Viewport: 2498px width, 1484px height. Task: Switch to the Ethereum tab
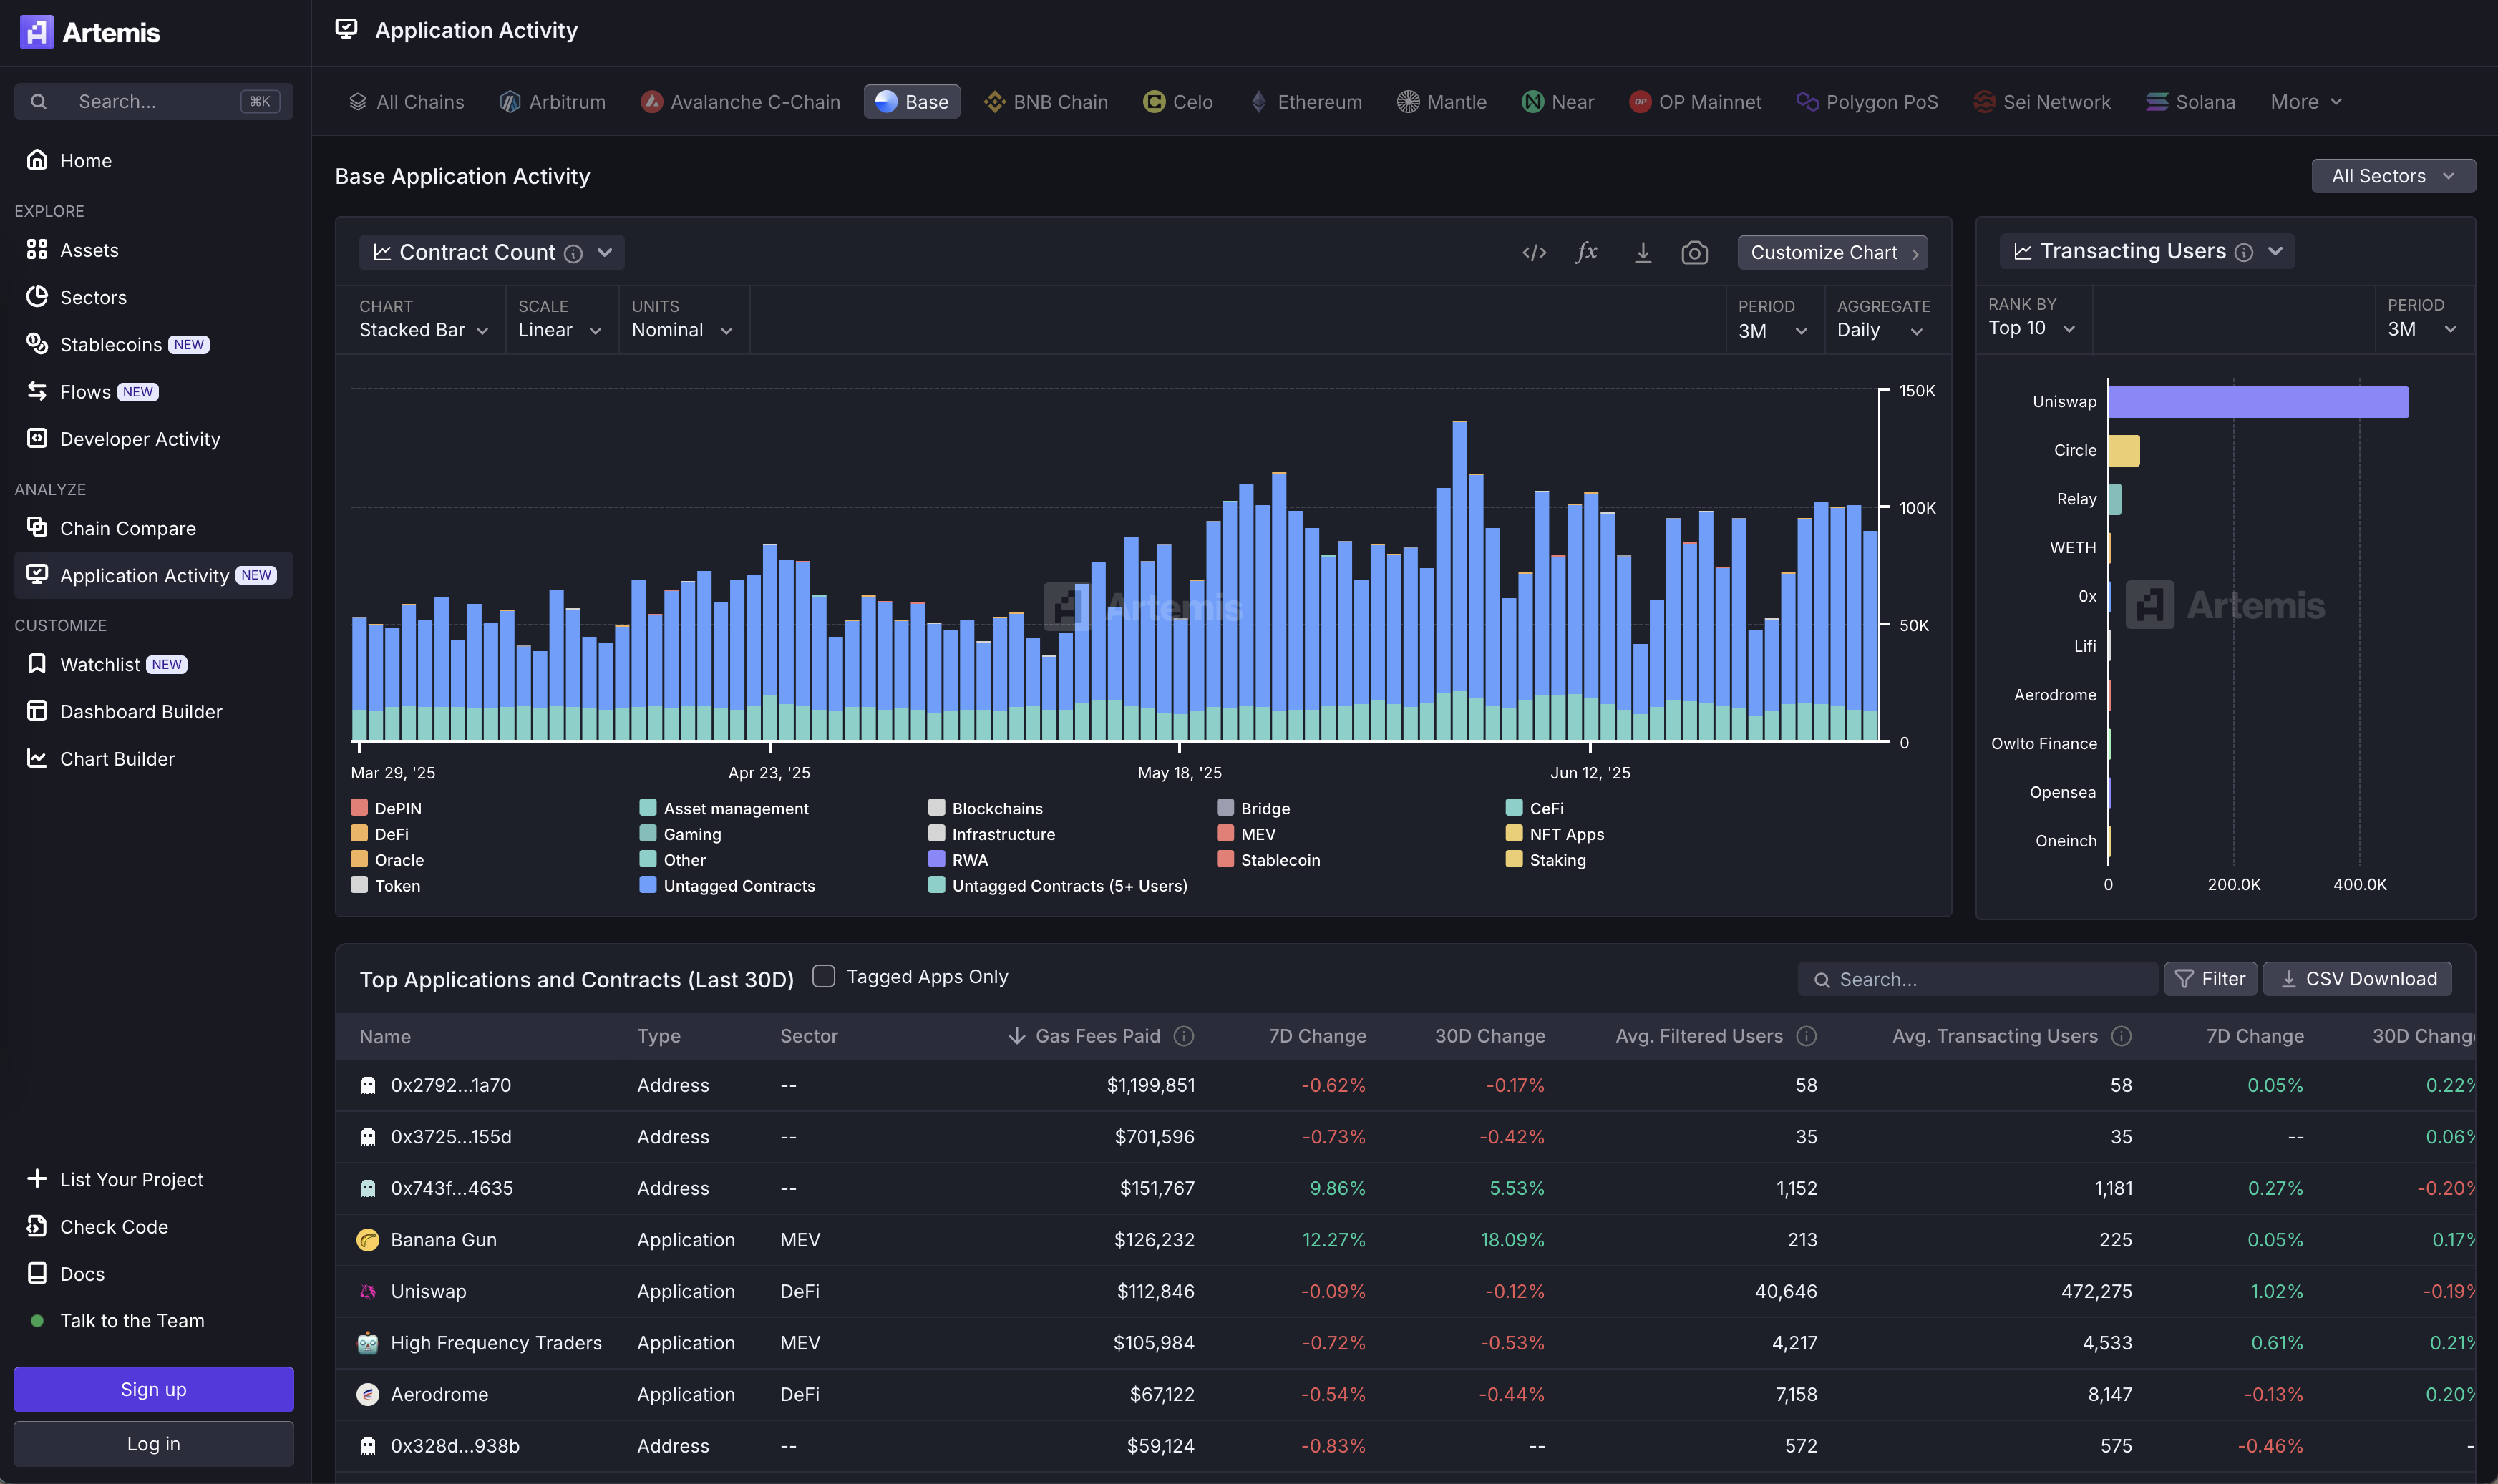tap(1306, 102)
